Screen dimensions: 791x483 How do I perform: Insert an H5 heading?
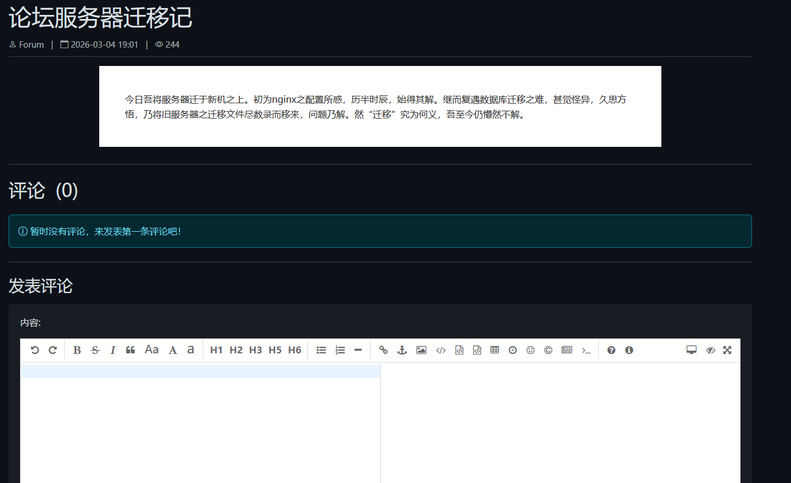[x=275, y=350]
